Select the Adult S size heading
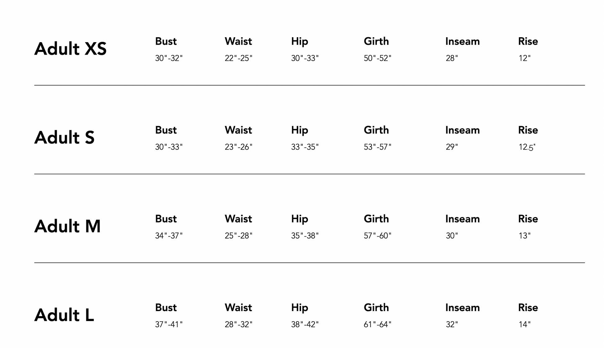This screenshot has height=348, width=604. pos(64,137)
